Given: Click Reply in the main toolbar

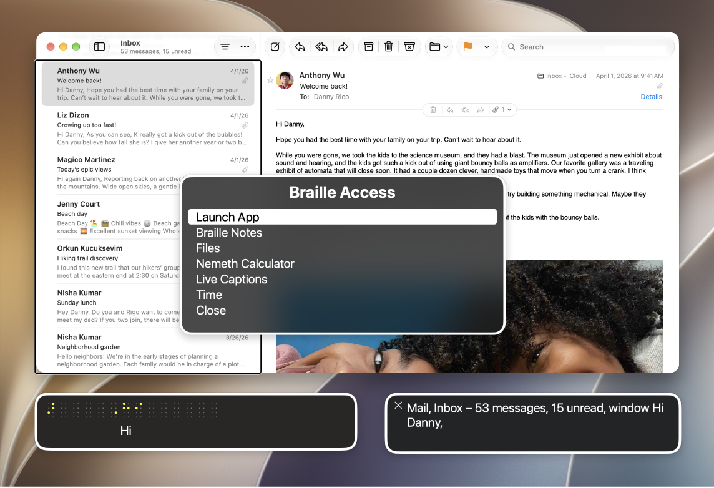Looking at the screenshot, I should point(300,46).
